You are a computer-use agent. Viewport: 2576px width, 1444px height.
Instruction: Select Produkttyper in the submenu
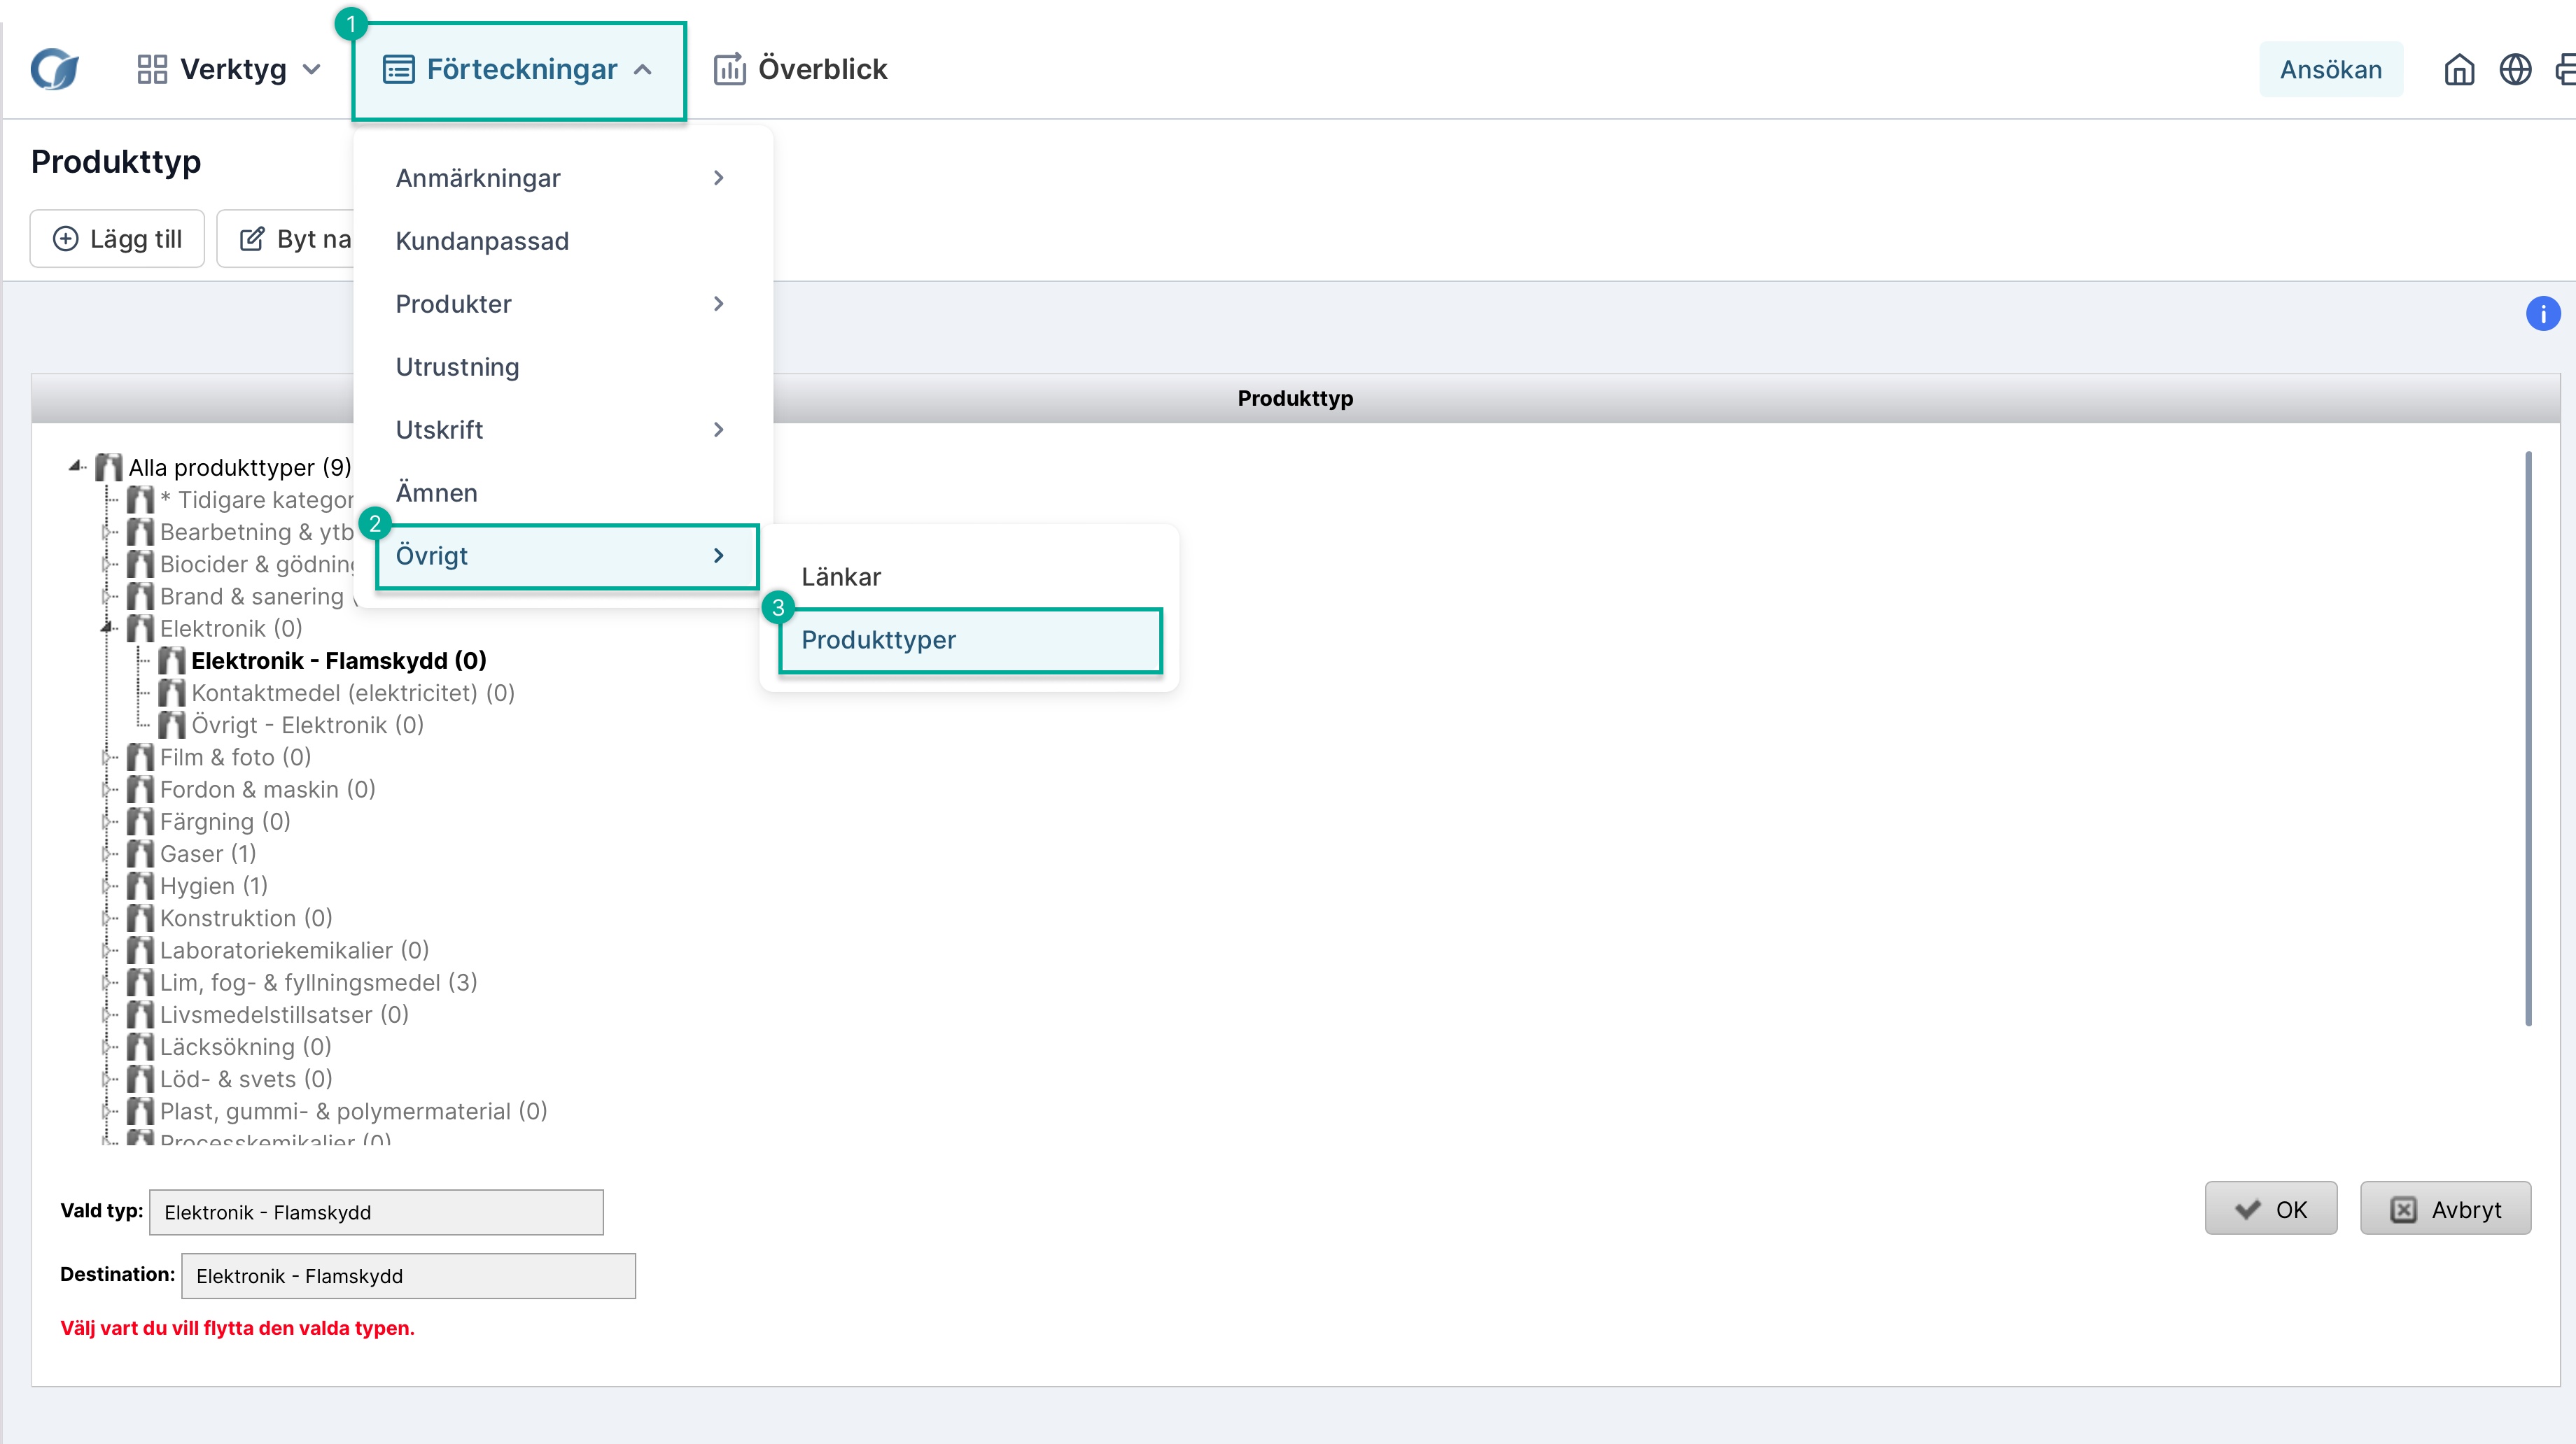[x=970, y=641]
